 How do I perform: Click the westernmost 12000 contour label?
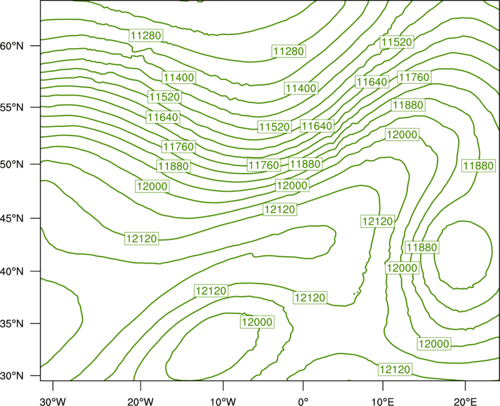pos(152,186)
